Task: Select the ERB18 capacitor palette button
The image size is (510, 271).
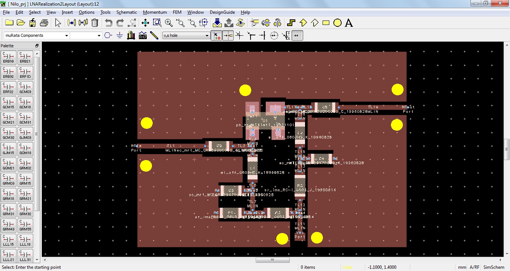Action: [8, 58]
